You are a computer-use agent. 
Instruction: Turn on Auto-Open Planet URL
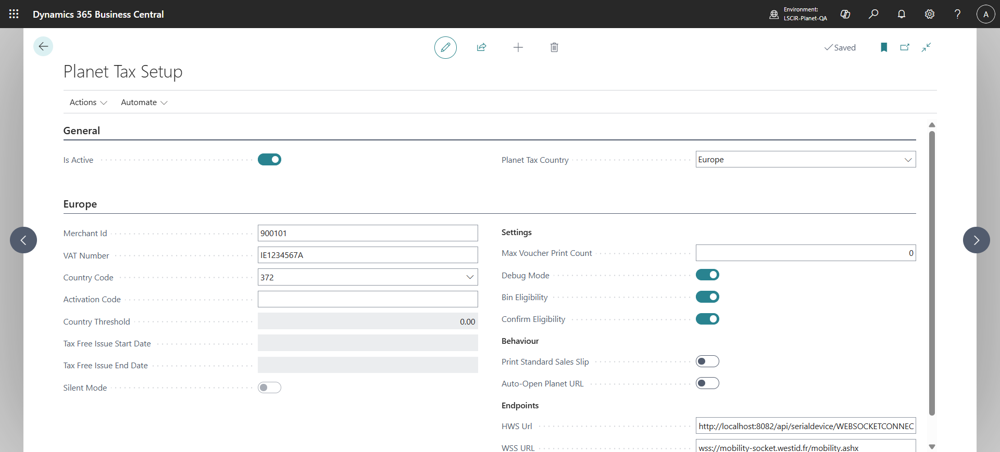707,383
